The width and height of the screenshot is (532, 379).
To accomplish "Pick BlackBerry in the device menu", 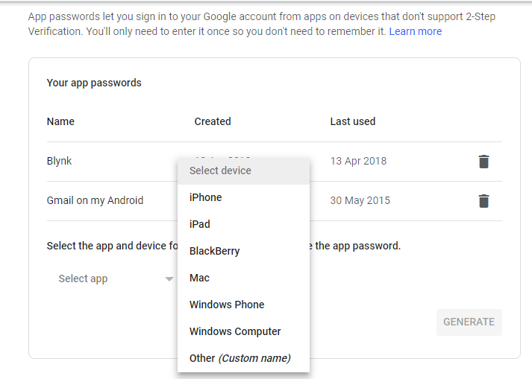I will click(215, 251).
